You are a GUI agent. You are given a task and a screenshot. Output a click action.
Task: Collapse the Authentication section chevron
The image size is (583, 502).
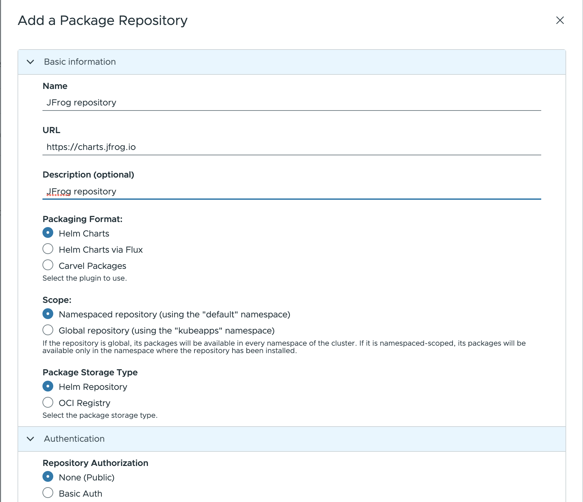click(30, 439)
